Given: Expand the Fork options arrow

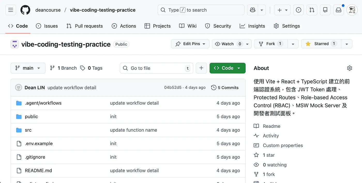Looking at the screenshot, I should tap(293, 44).
